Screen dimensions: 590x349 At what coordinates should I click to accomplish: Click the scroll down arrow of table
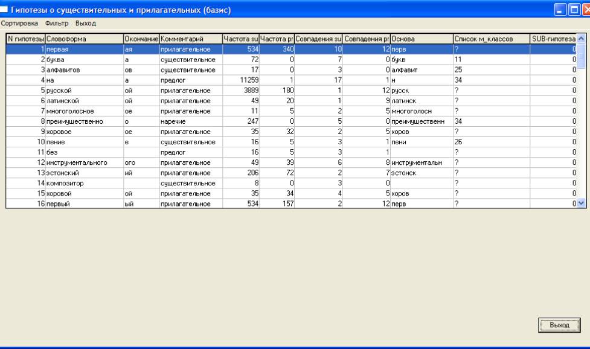point(581,204)
